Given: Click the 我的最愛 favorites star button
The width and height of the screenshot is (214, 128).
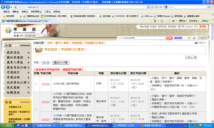Looking at the screenshot, I should pos(9,16).
